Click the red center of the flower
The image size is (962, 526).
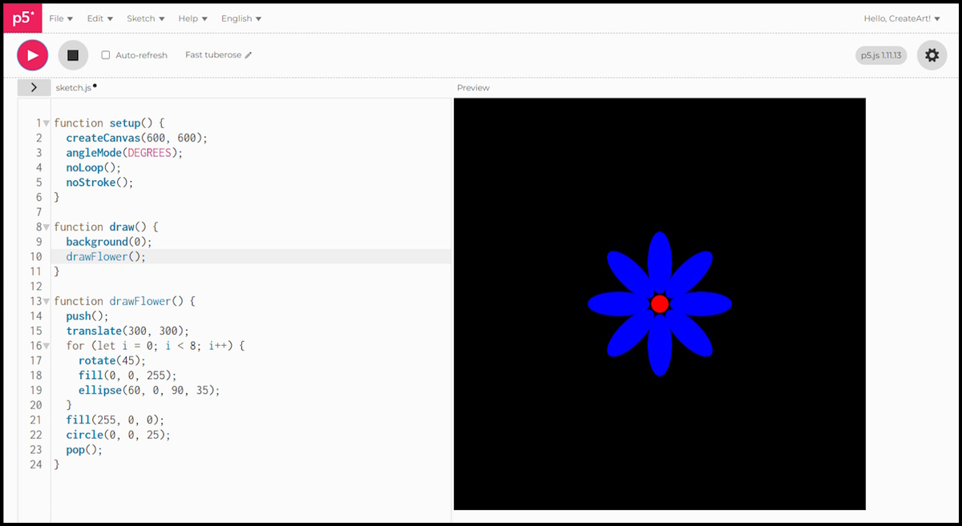(660, 303)
